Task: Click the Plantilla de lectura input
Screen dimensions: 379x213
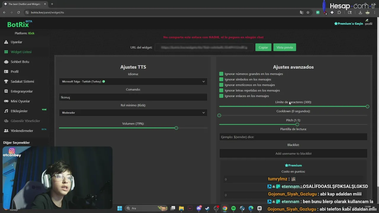Action: click(293, 137)
